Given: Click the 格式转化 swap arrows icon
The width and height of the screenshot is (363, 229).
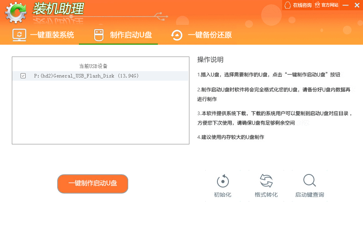Looking at the screenshot, I should pos(266,181).
